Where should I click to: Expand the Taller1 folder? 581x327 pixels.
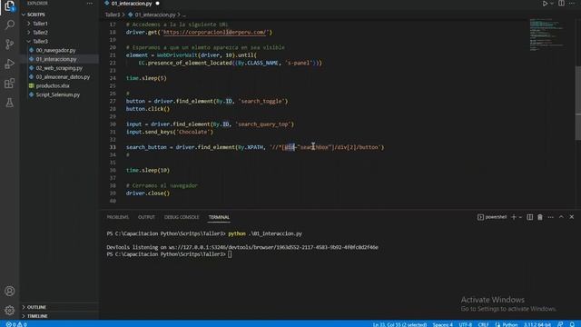click(40, 24)
